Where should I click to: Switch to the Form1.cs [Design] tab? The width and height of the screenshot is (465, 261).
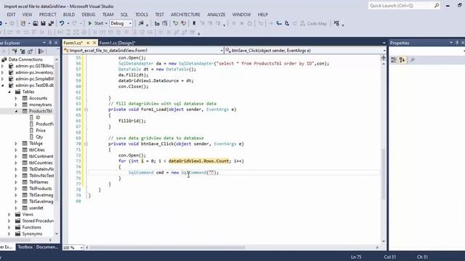pyautogui.click(x=117, y=43)
